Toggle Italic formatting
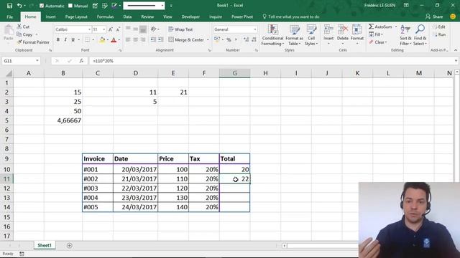Image resolution: width=460 pixels, height=258 pixels. click(x=65, y=39)
